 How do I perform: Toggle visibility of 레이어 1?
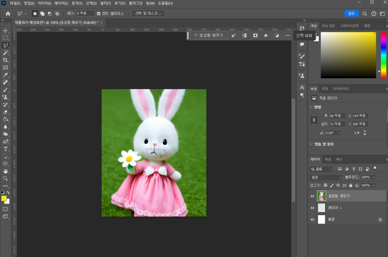click(312, 208)
